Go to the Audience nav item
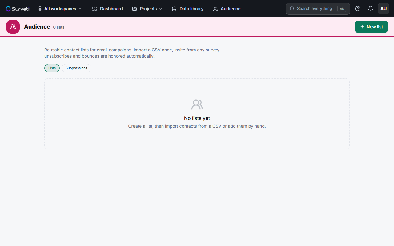This screenshot has width=394, height=246. 227,9
